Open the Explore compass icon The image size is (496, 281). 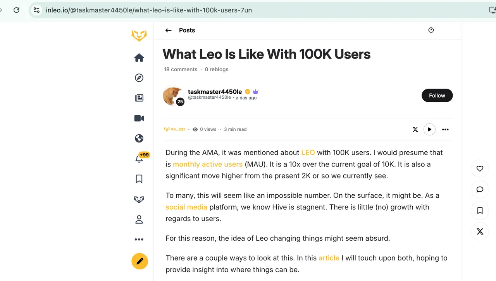[139, 78]
